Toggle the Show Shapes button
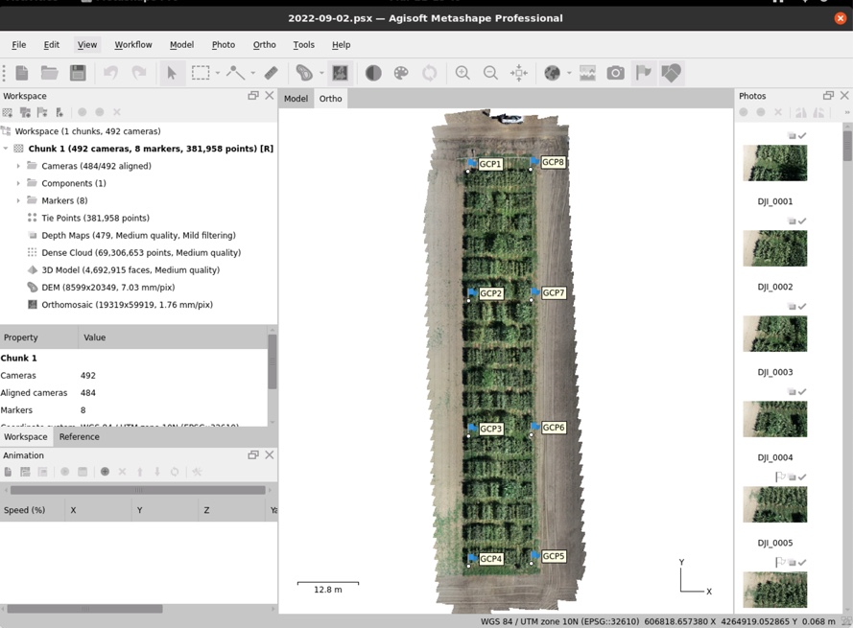This screenshot has height=628, width=853. point(672,73)
